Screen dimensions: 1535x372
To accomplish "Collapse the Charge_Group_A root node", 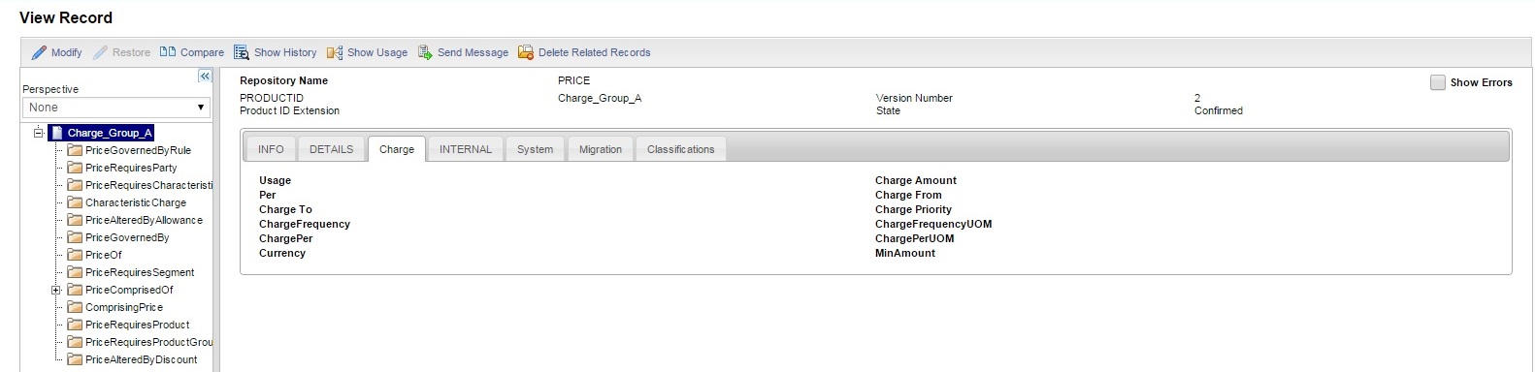I will (38, 133).
